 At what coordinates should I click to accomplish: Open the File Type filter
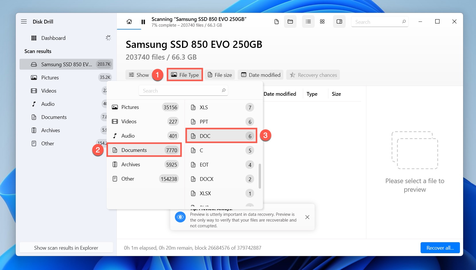tap(185, 75)
